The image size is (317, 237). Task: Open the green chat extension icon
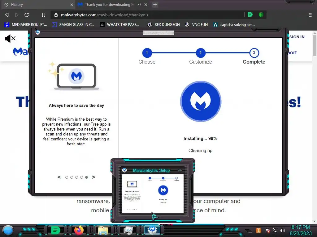250,15
